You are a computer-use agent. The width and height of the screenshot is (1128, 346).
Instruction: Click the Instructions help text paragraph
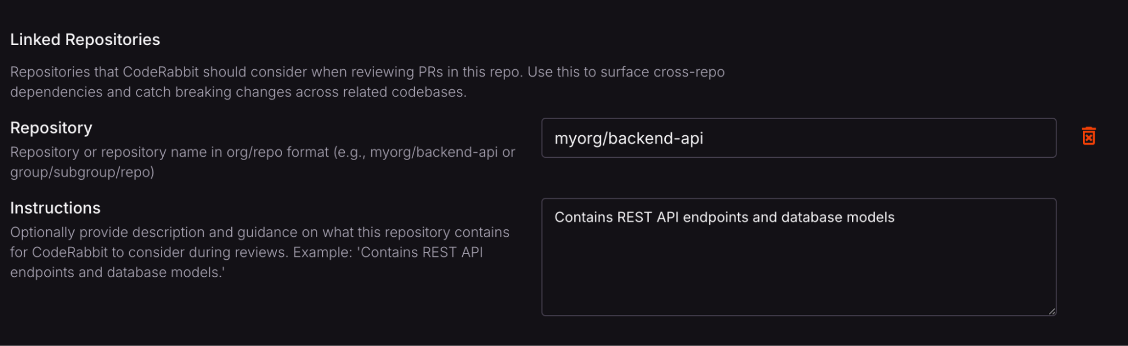coord(260,252)
